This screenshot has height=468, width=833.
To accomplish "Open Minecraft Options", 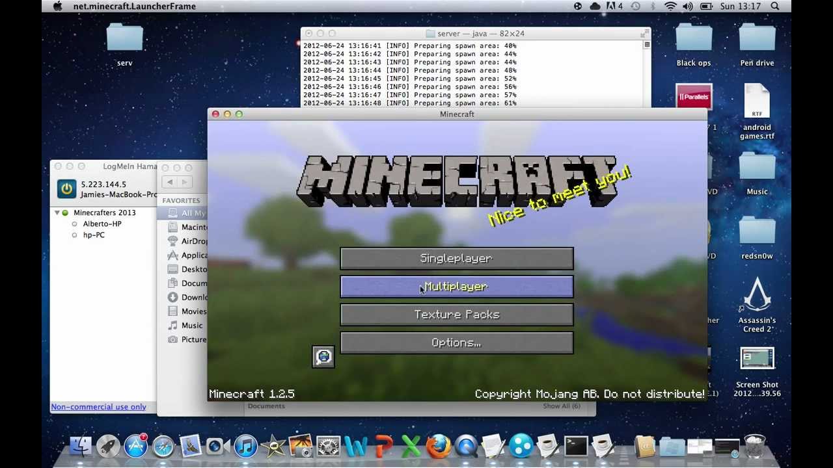I will [457, 343].
